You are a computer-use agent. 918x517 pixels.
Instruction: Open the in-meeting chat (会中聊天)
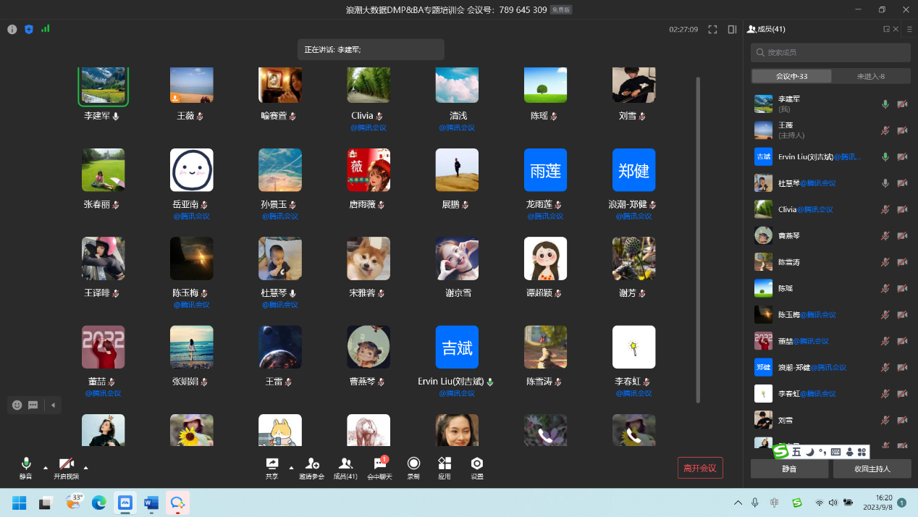tap(379, 468)
